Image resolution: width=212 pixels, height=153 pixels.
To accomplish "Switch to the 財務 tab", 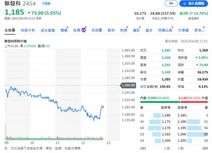I will point(124,30).
